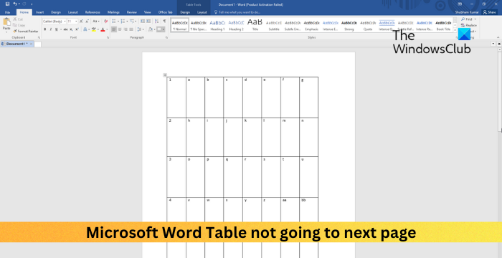Paste clipboard contents with Paste icon
Image resolution: width=502 pixels, height=258 pixels.
(x=6, y=22)
